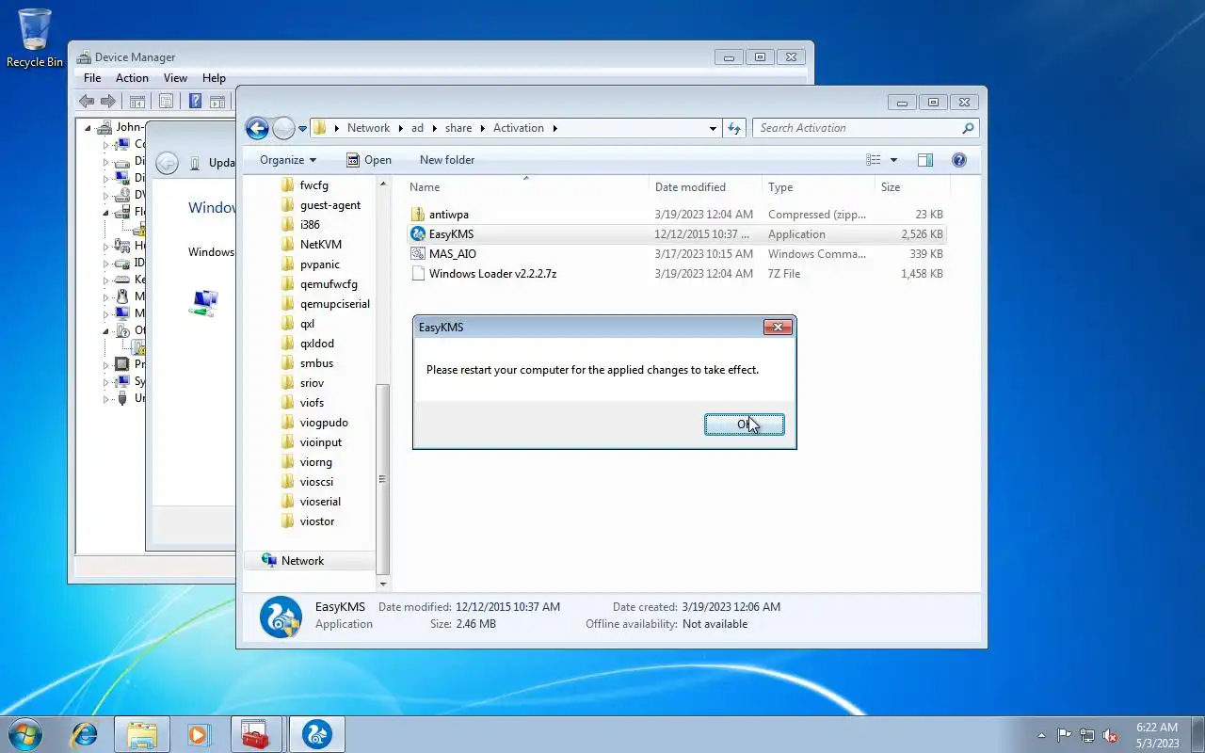
Task: Click the Back button in Update Driver wizard
Action: pyautogui.click(x=167, y=163)
